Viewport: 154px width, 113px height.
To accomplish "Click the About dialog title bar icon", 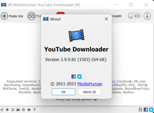I will coord(46,19).
